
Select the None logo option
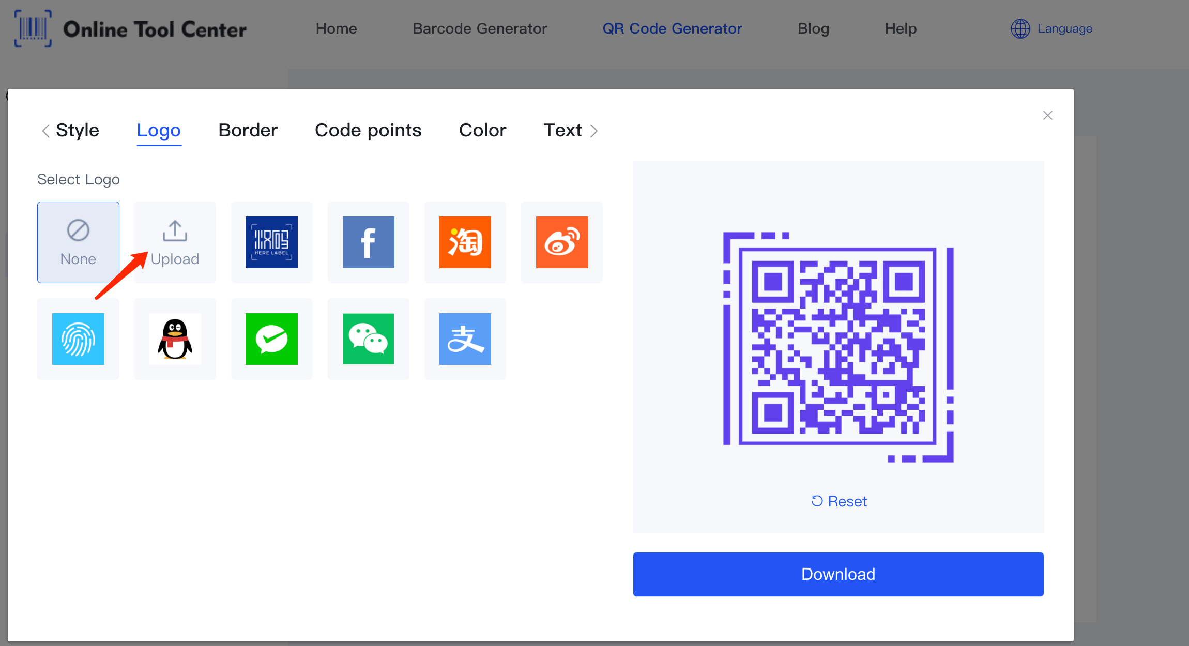78,241
